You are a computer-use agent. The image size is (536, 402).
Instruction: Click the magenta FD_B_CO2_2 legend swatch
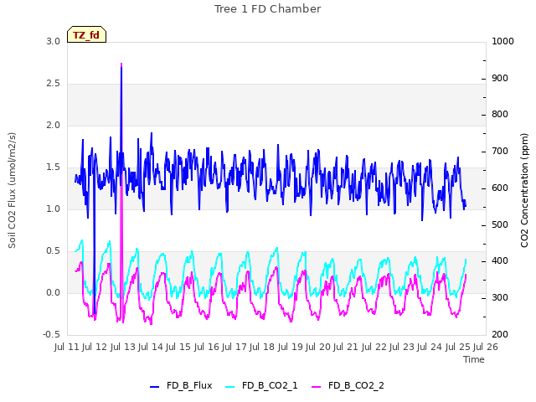(x=317, y=387)
